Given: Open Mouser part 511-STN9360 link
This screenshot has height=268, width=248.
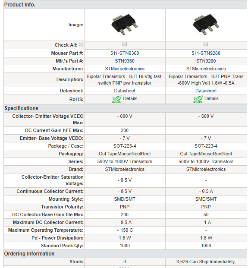Looking at the screenshot, I should [125, 53].
